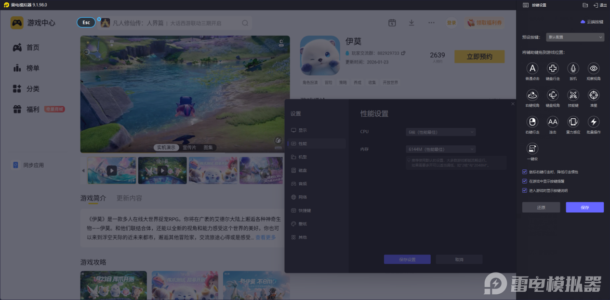Viewport: 610px width, 300px height.
Task: Open 分类 categories in the sidebar
Action: tap(27, 89)
